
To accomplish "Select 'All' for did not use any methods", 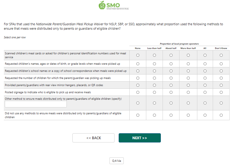I will pos(205,115).
